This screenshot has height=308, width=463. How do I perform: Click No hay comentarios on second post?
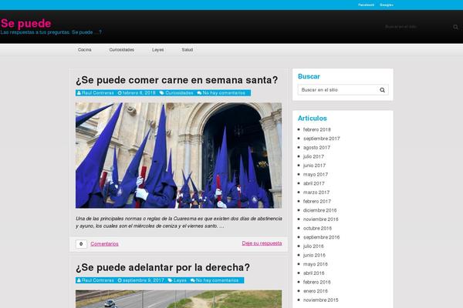coord(217,280)
